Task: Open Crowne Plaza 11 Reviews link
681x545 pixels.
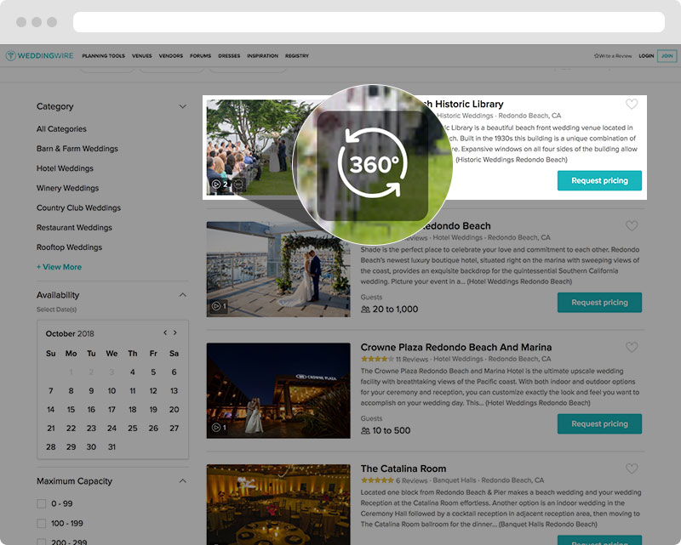Action: [412, 359]
